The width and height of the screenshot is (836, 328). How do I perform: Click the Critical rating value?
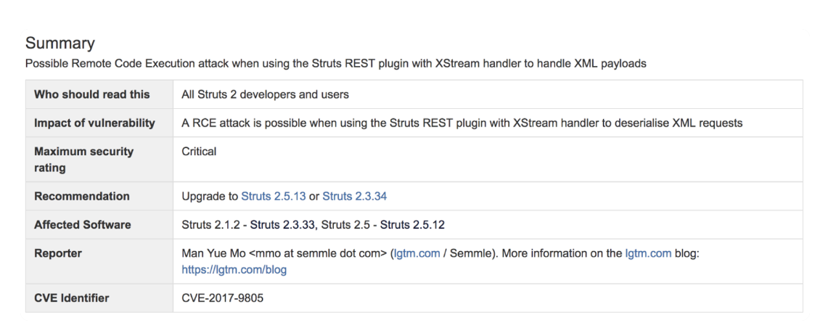[x=199, y=152]
